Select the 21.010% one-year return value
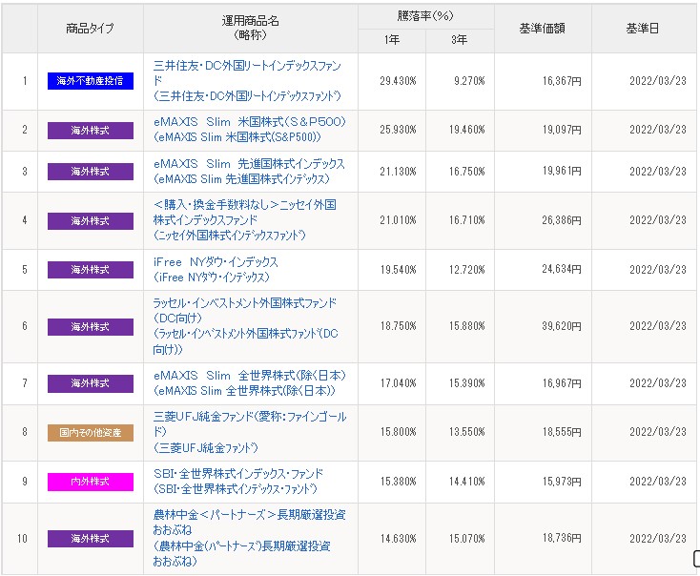Image resolution: width=700 pixels, height=576 pixels. pos(399,220)
